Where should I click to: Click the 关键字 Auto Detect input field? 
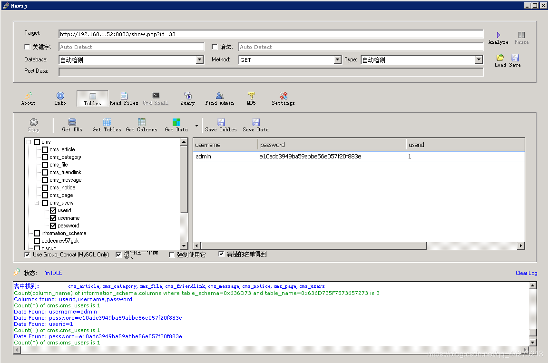[x=131, y=47]
